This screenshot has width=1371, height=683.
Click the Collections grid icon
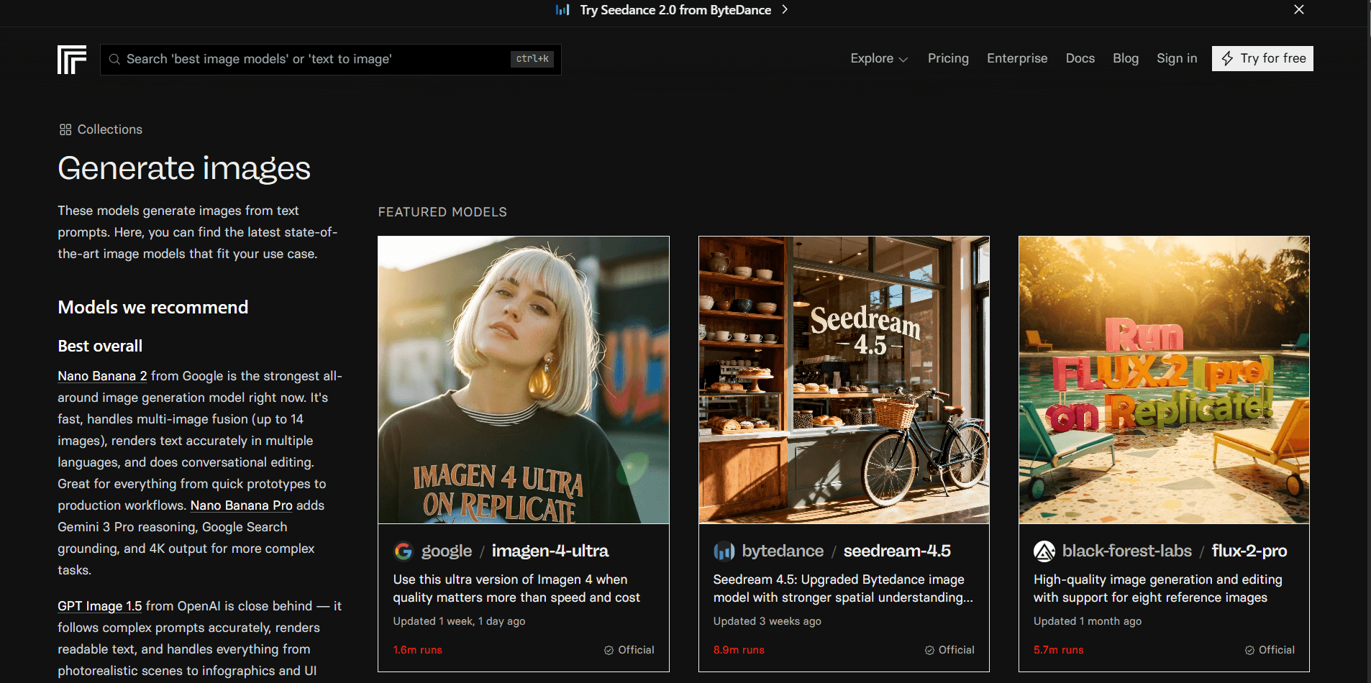[x=65, y=129]
